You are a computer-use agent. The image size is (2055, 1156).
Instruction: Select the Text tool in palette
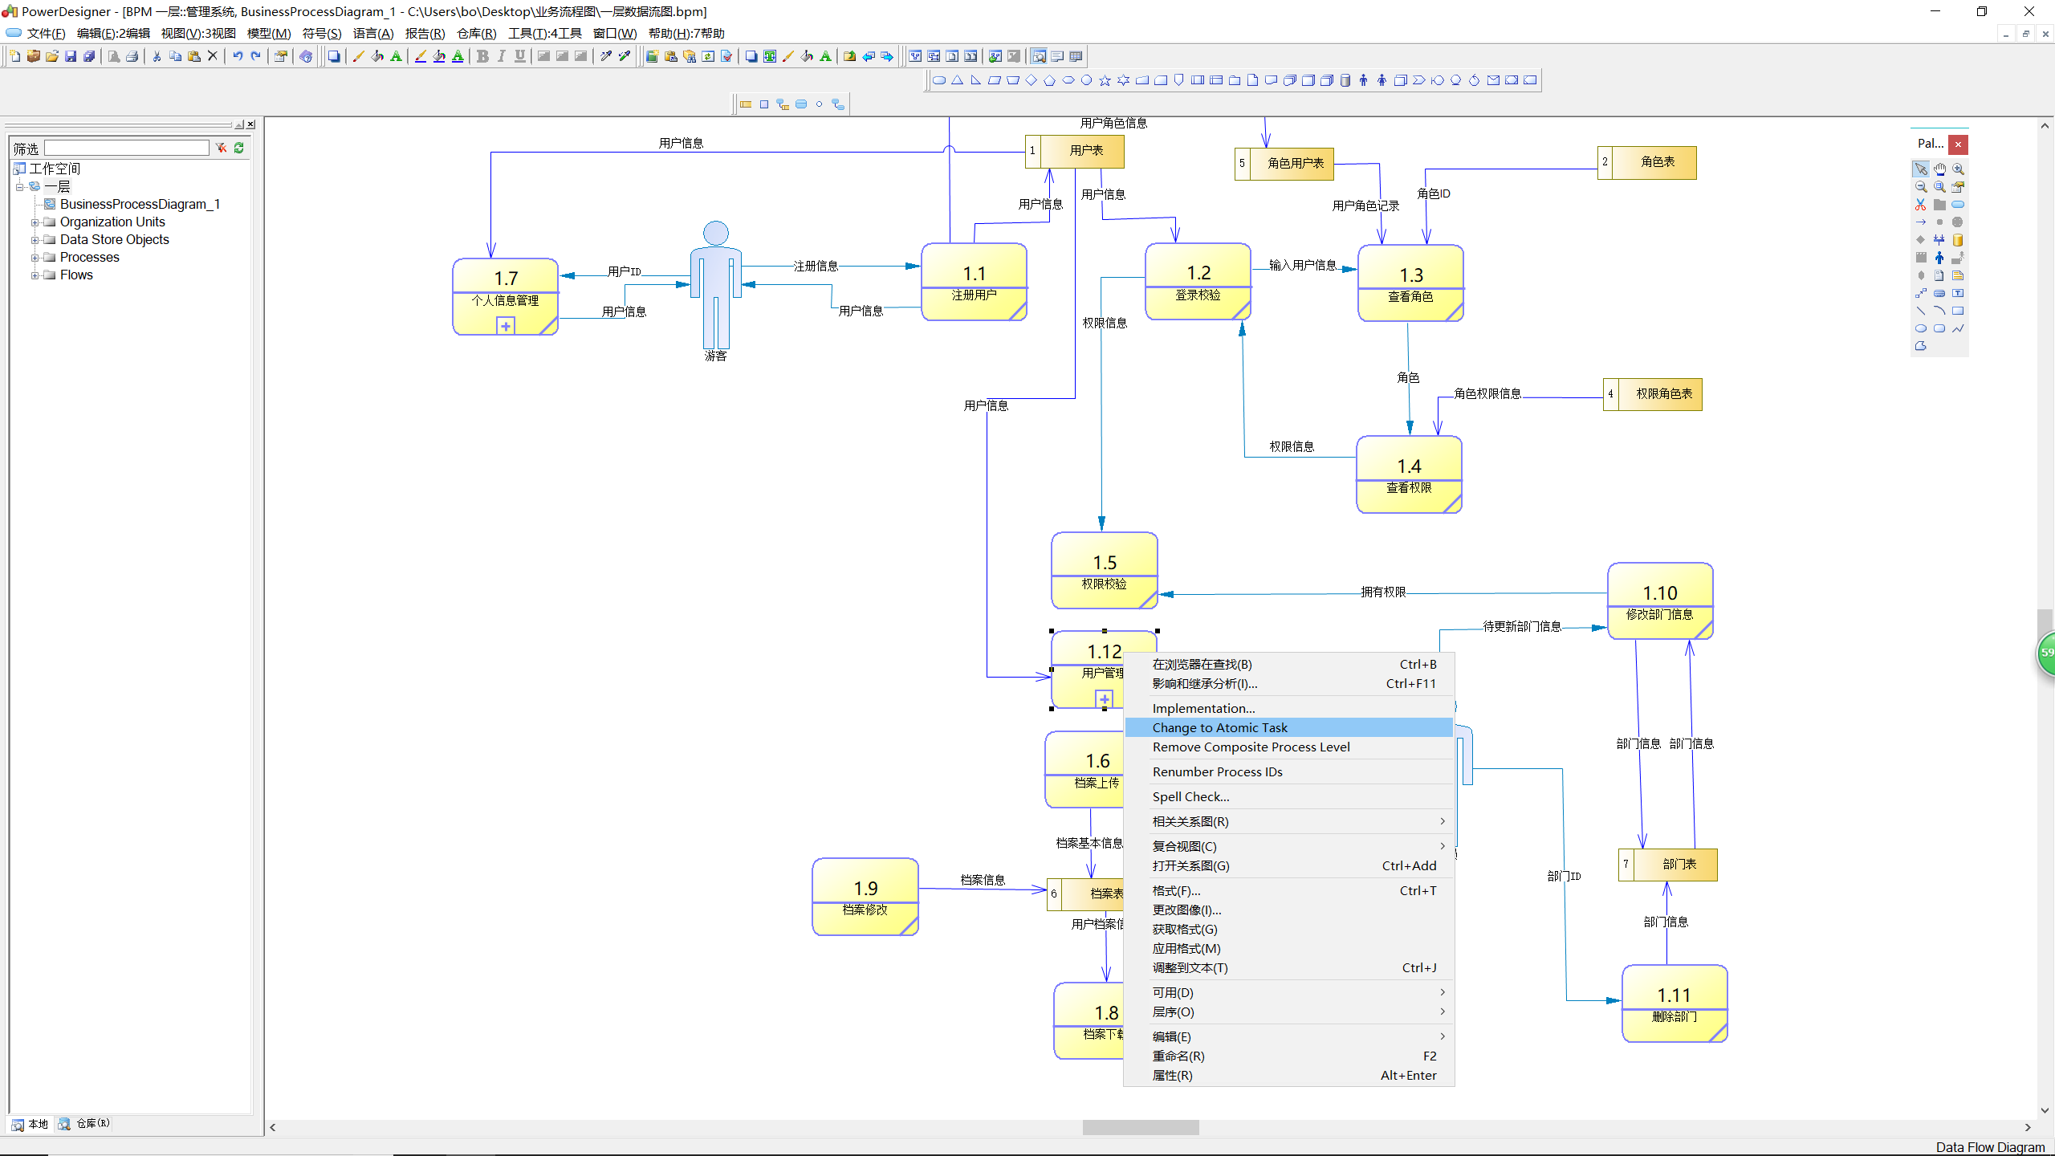click(1958, 293)
